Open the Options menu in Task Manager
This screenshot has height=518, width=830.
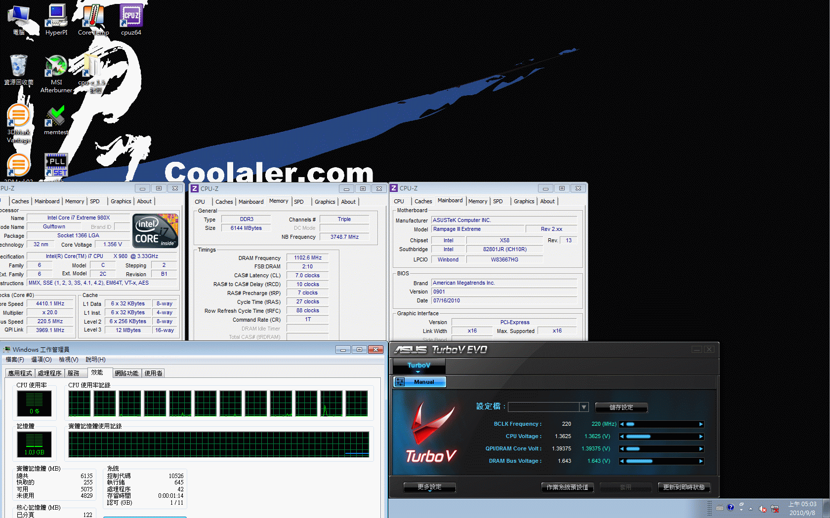tap(41, 360)
